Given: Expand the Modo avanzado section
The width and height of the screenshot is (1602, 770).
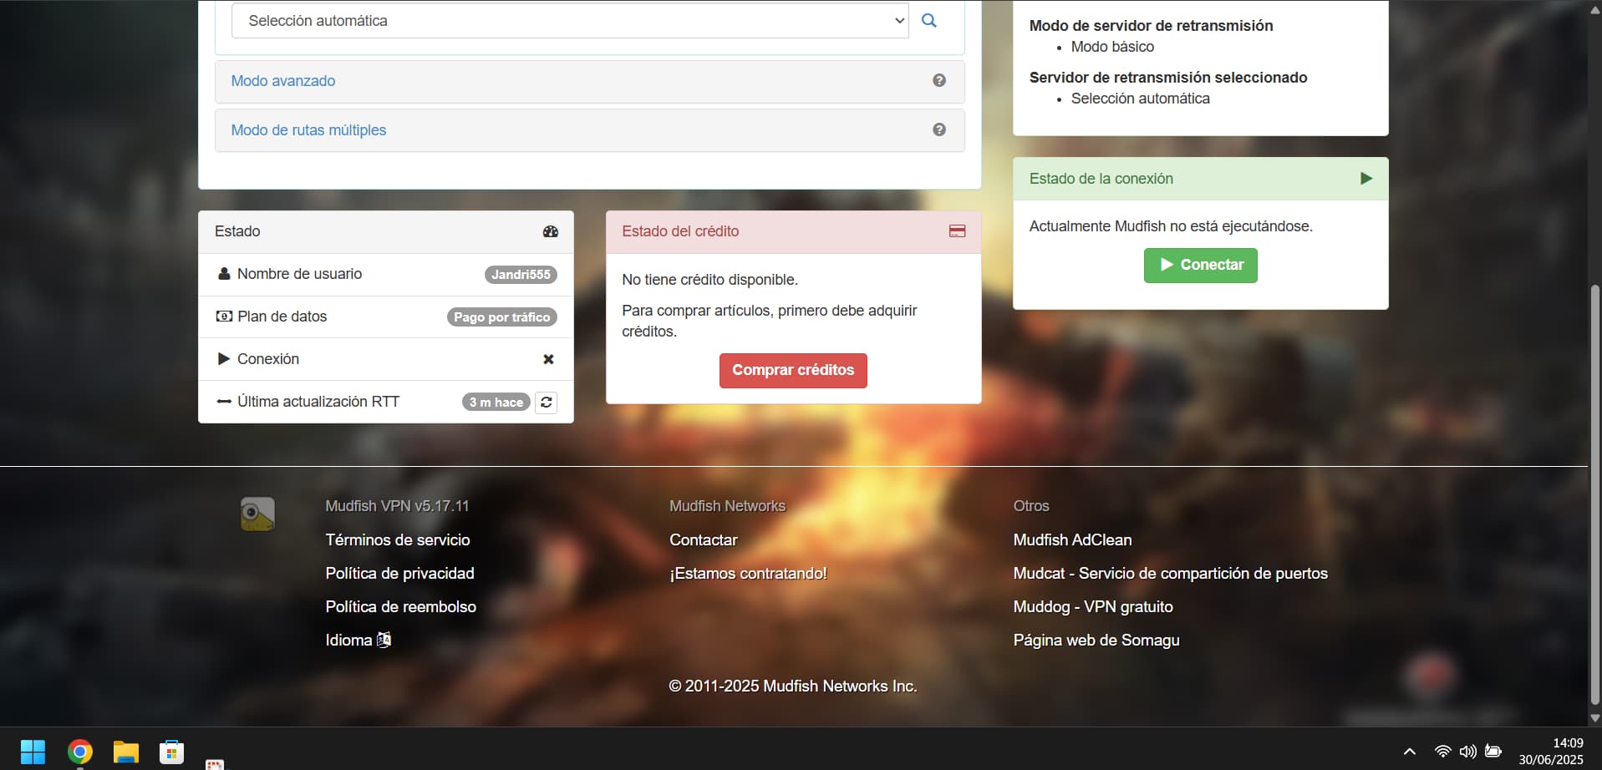Looking at the screenshot, I should [x=282, y=81].
